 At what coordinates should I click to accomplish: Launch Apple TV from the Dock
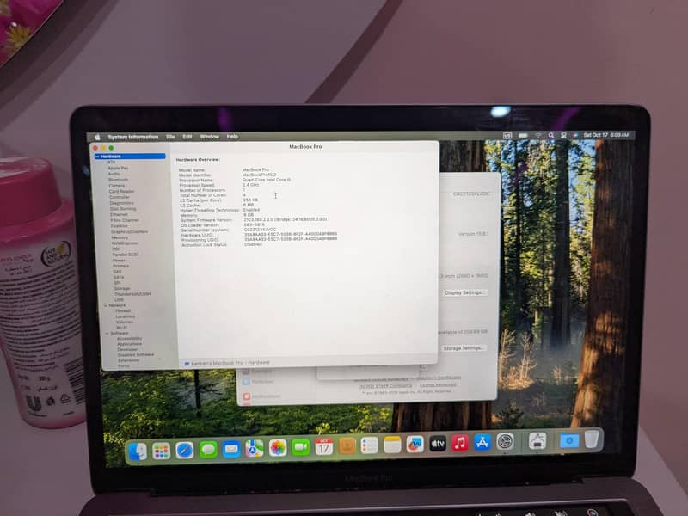coord(438,444)
